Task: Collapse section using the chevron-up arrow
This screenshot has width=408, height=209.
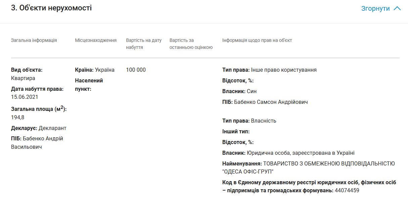Action: 397,9
